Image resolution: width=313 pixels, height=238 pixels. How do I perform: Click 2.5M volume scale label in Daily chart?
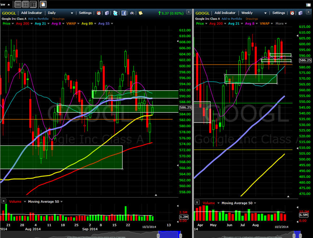(183, 212)
